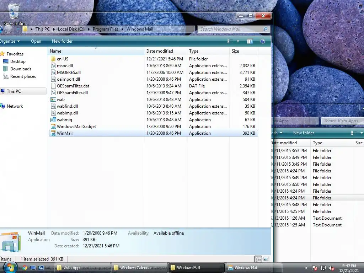Switch to the Vista Apps taskbar button
The image size is (364, 273).
click(x=83, y=268)
